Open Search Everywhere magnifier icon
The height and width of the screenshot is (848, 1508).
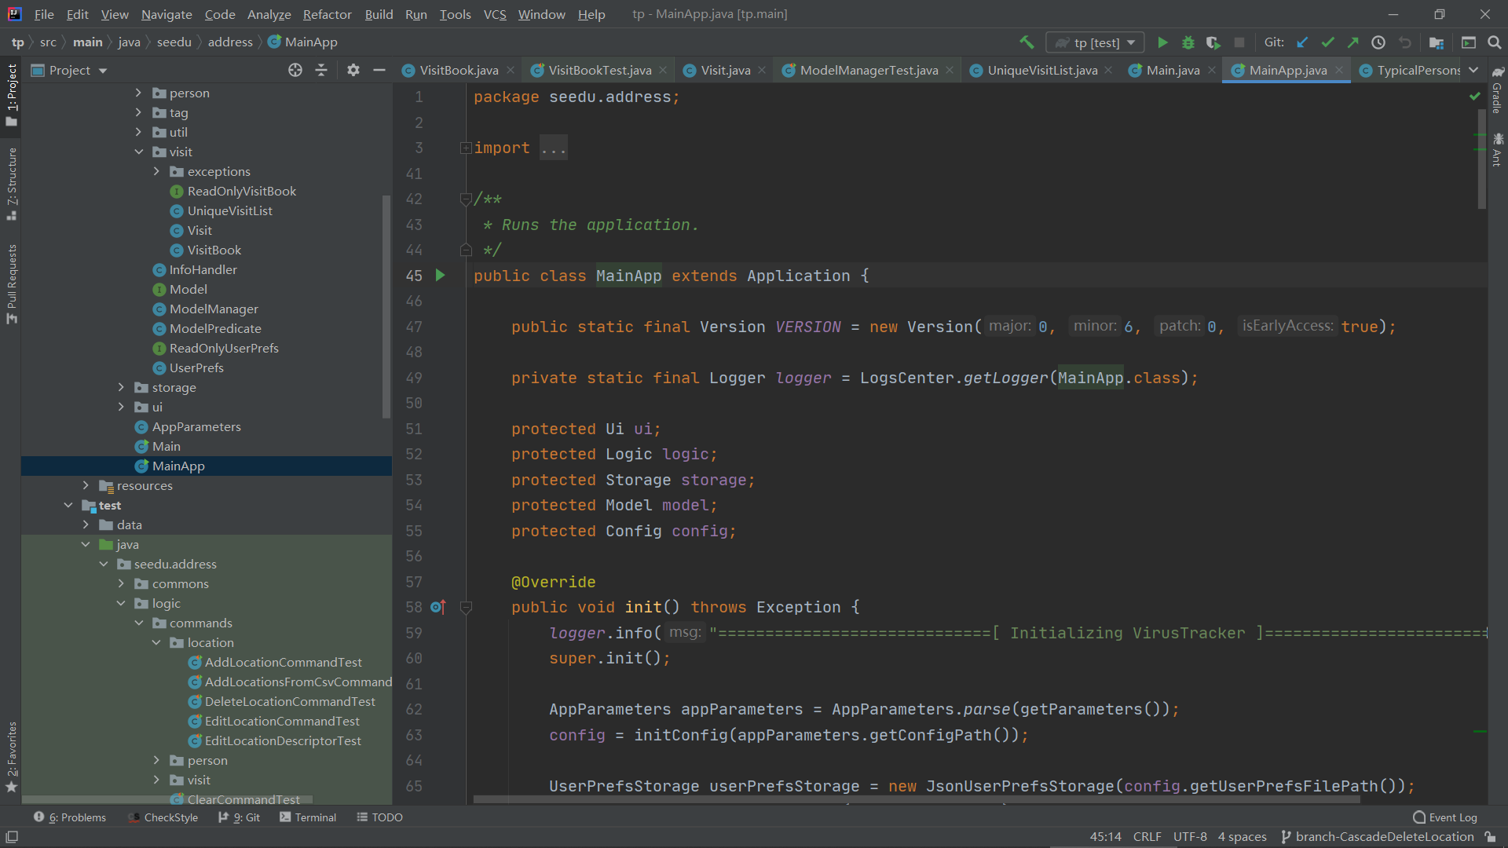pyautogui.click(x=1494, y=42)
